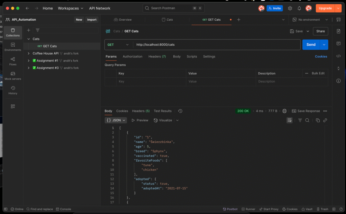Image resolution: width=346 pixels, height=214 pixels.
Task: Open the response Cookies tab
Action: [122, 111]
